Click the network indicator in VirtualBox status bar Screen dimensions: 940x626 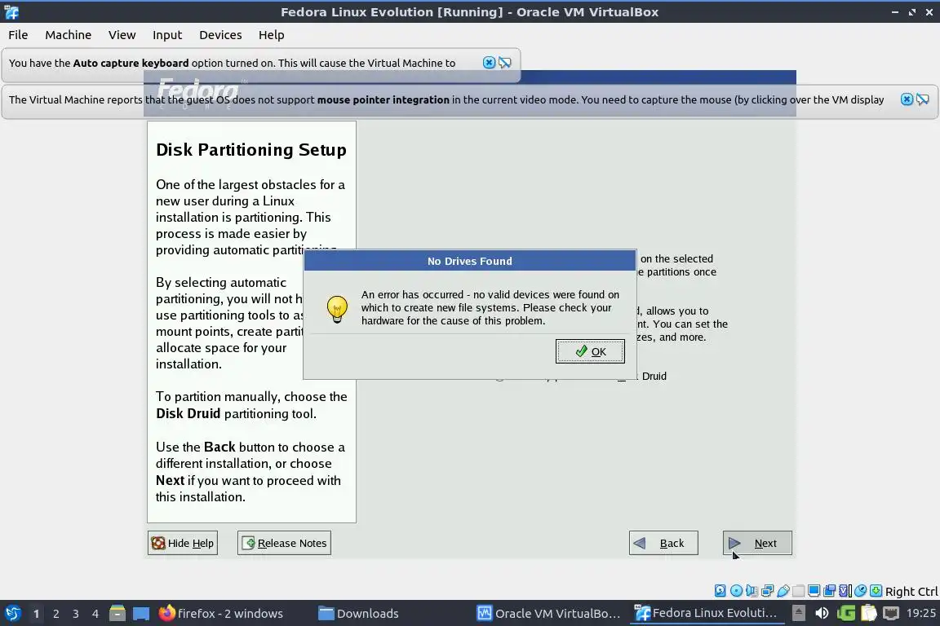point(767,591)
